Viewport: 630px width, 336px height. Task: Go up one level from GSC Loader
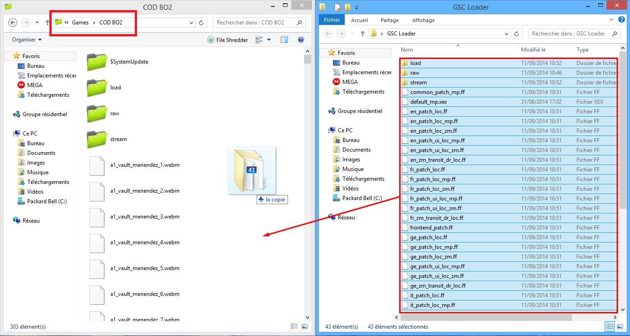(x=363, y=34)
